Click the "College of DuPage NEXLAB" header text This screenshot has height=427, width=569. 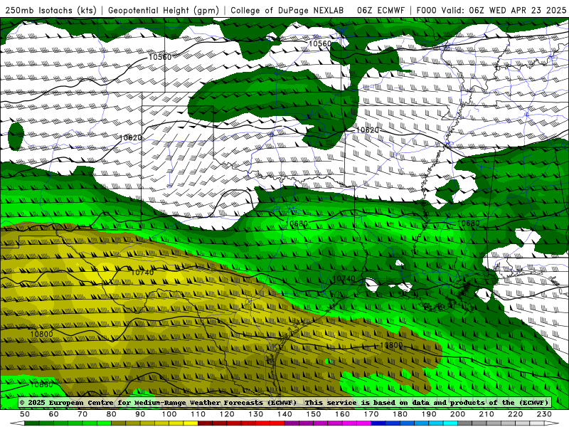coord(287,10)
